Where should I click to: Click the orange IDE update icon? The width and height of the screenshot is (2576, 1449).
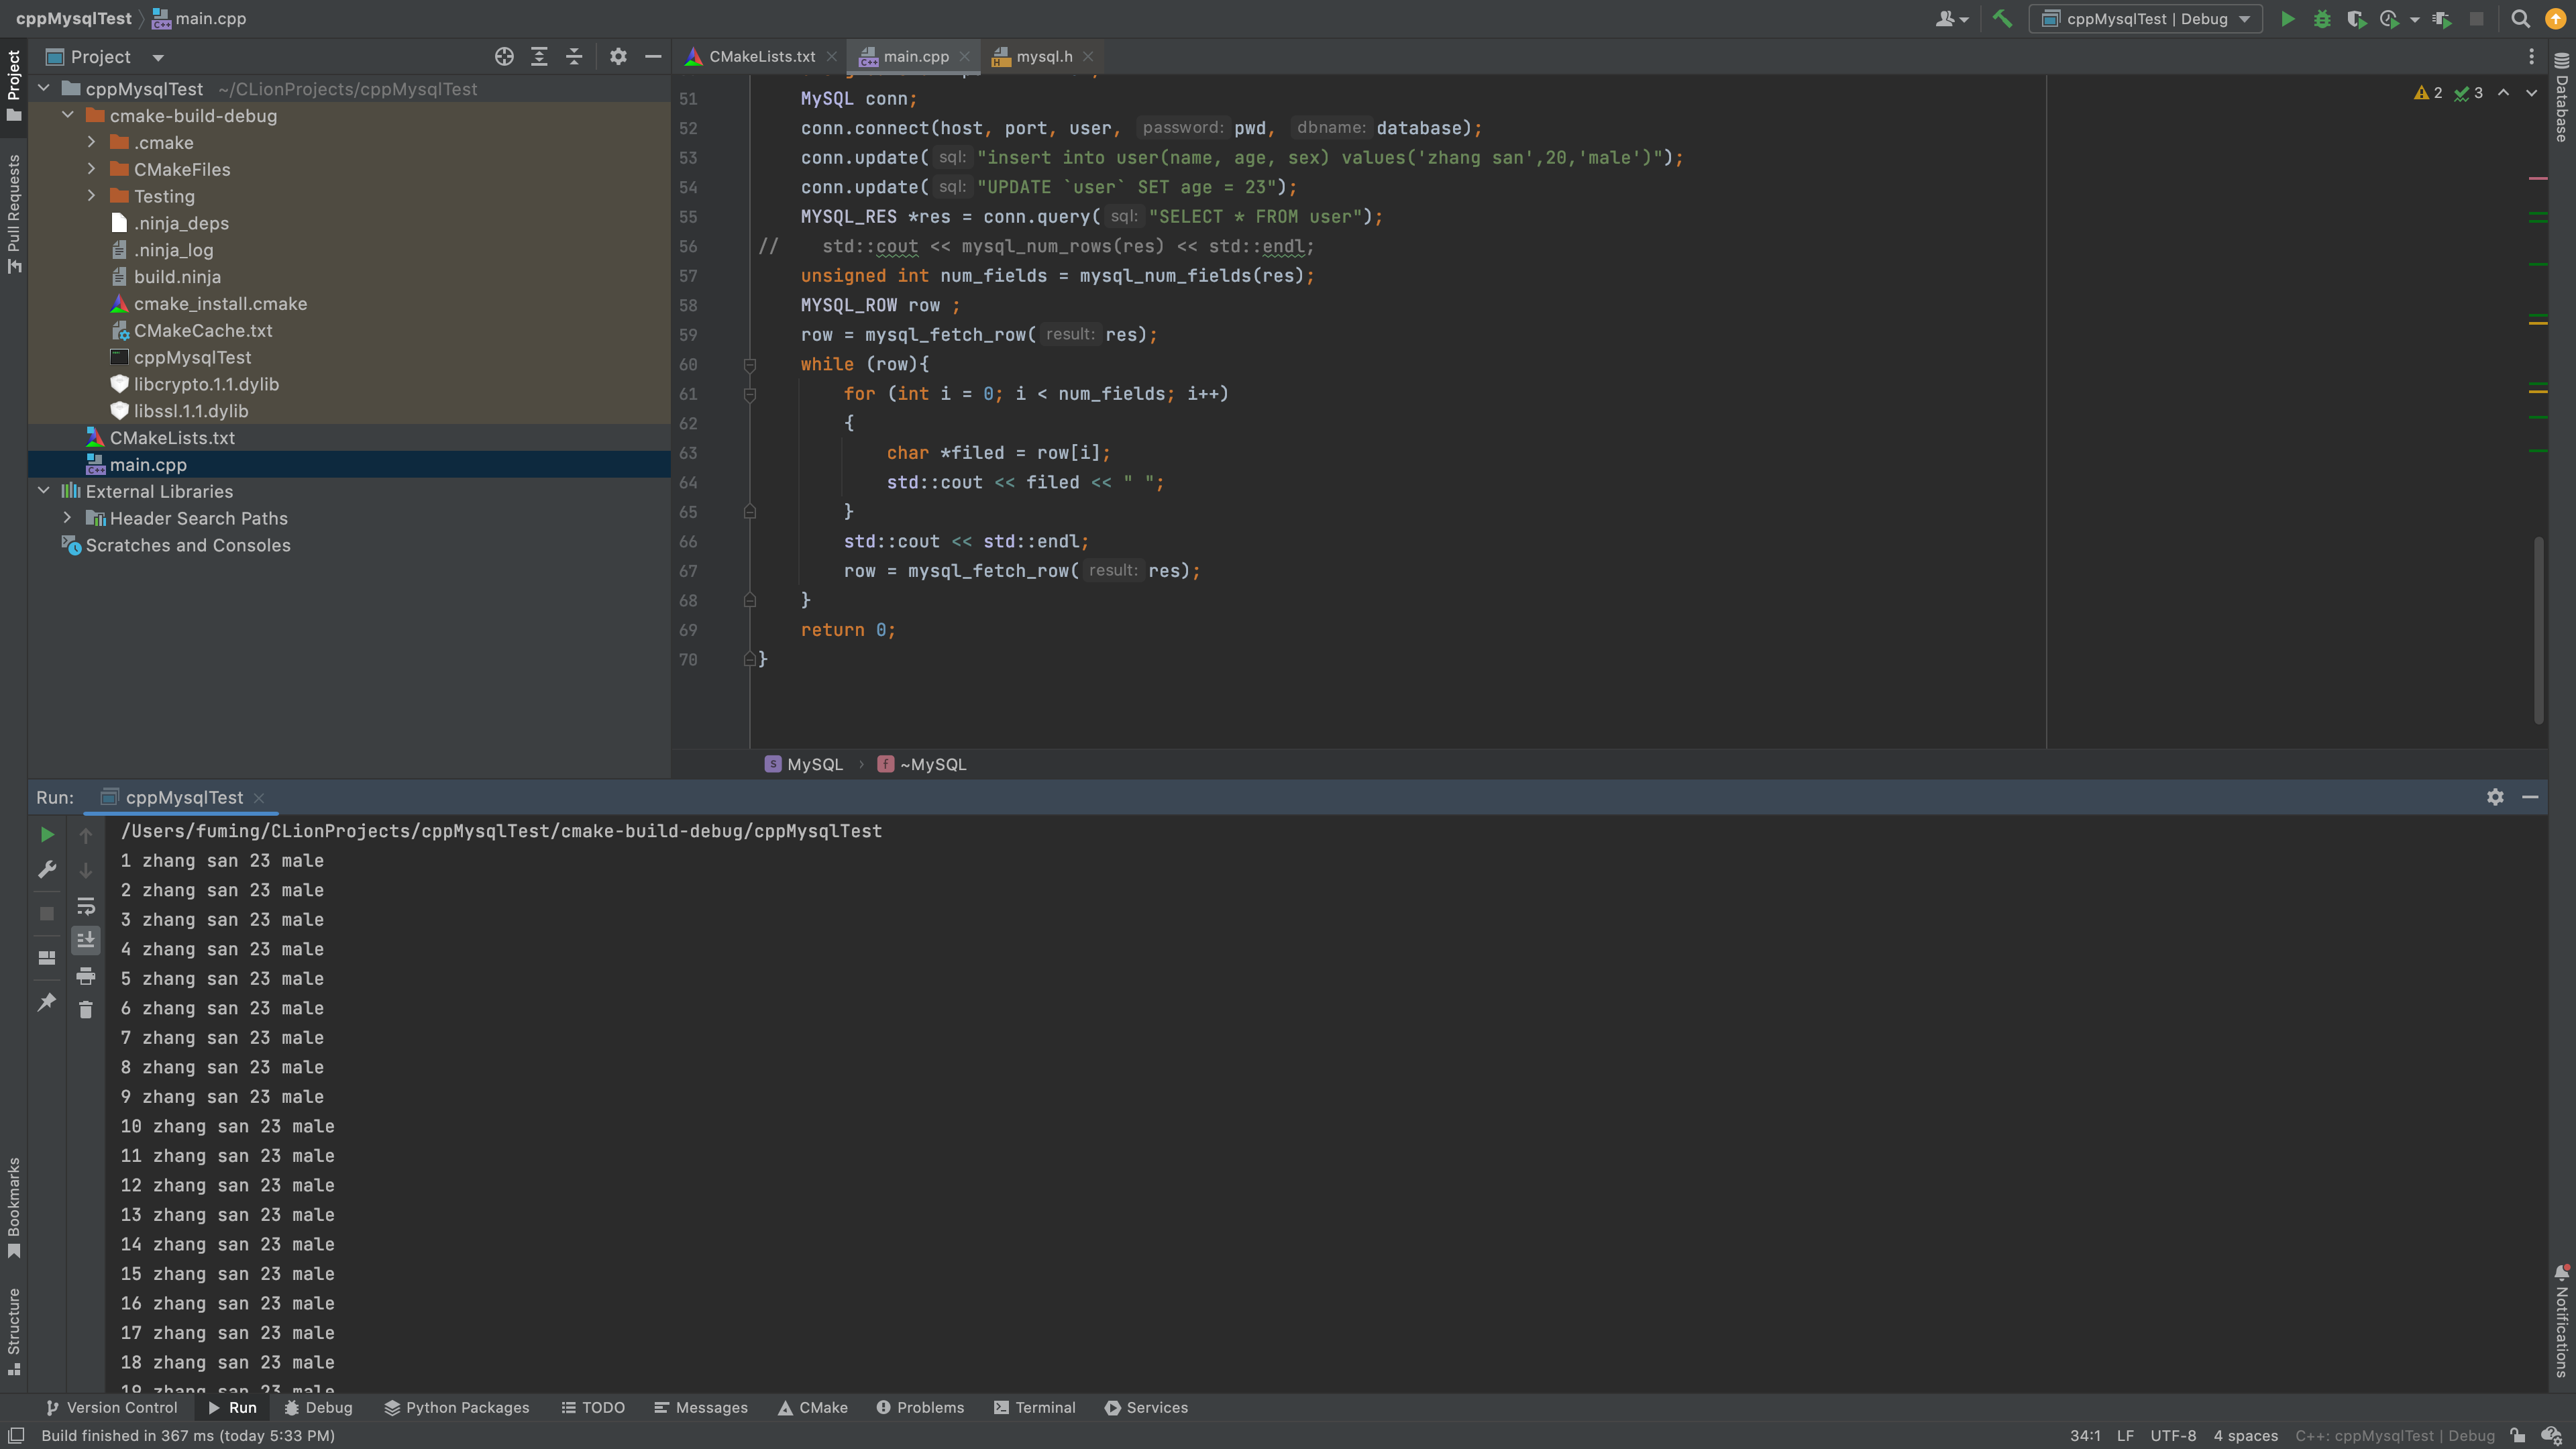click(2555, 19)
